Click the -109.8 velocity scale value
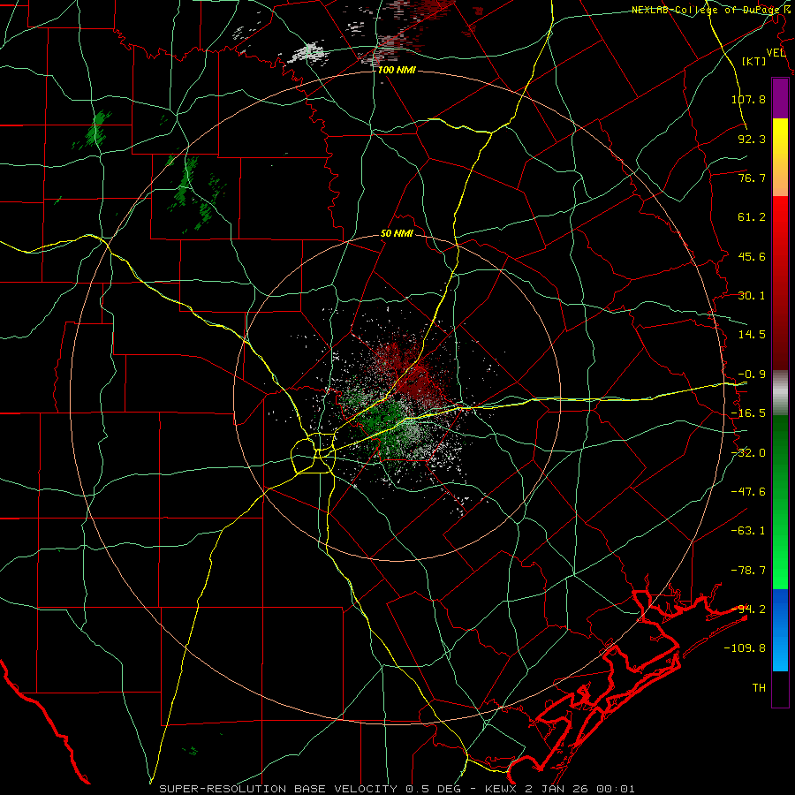The width and height of the screenshot is (795, 795). [745, 648]
